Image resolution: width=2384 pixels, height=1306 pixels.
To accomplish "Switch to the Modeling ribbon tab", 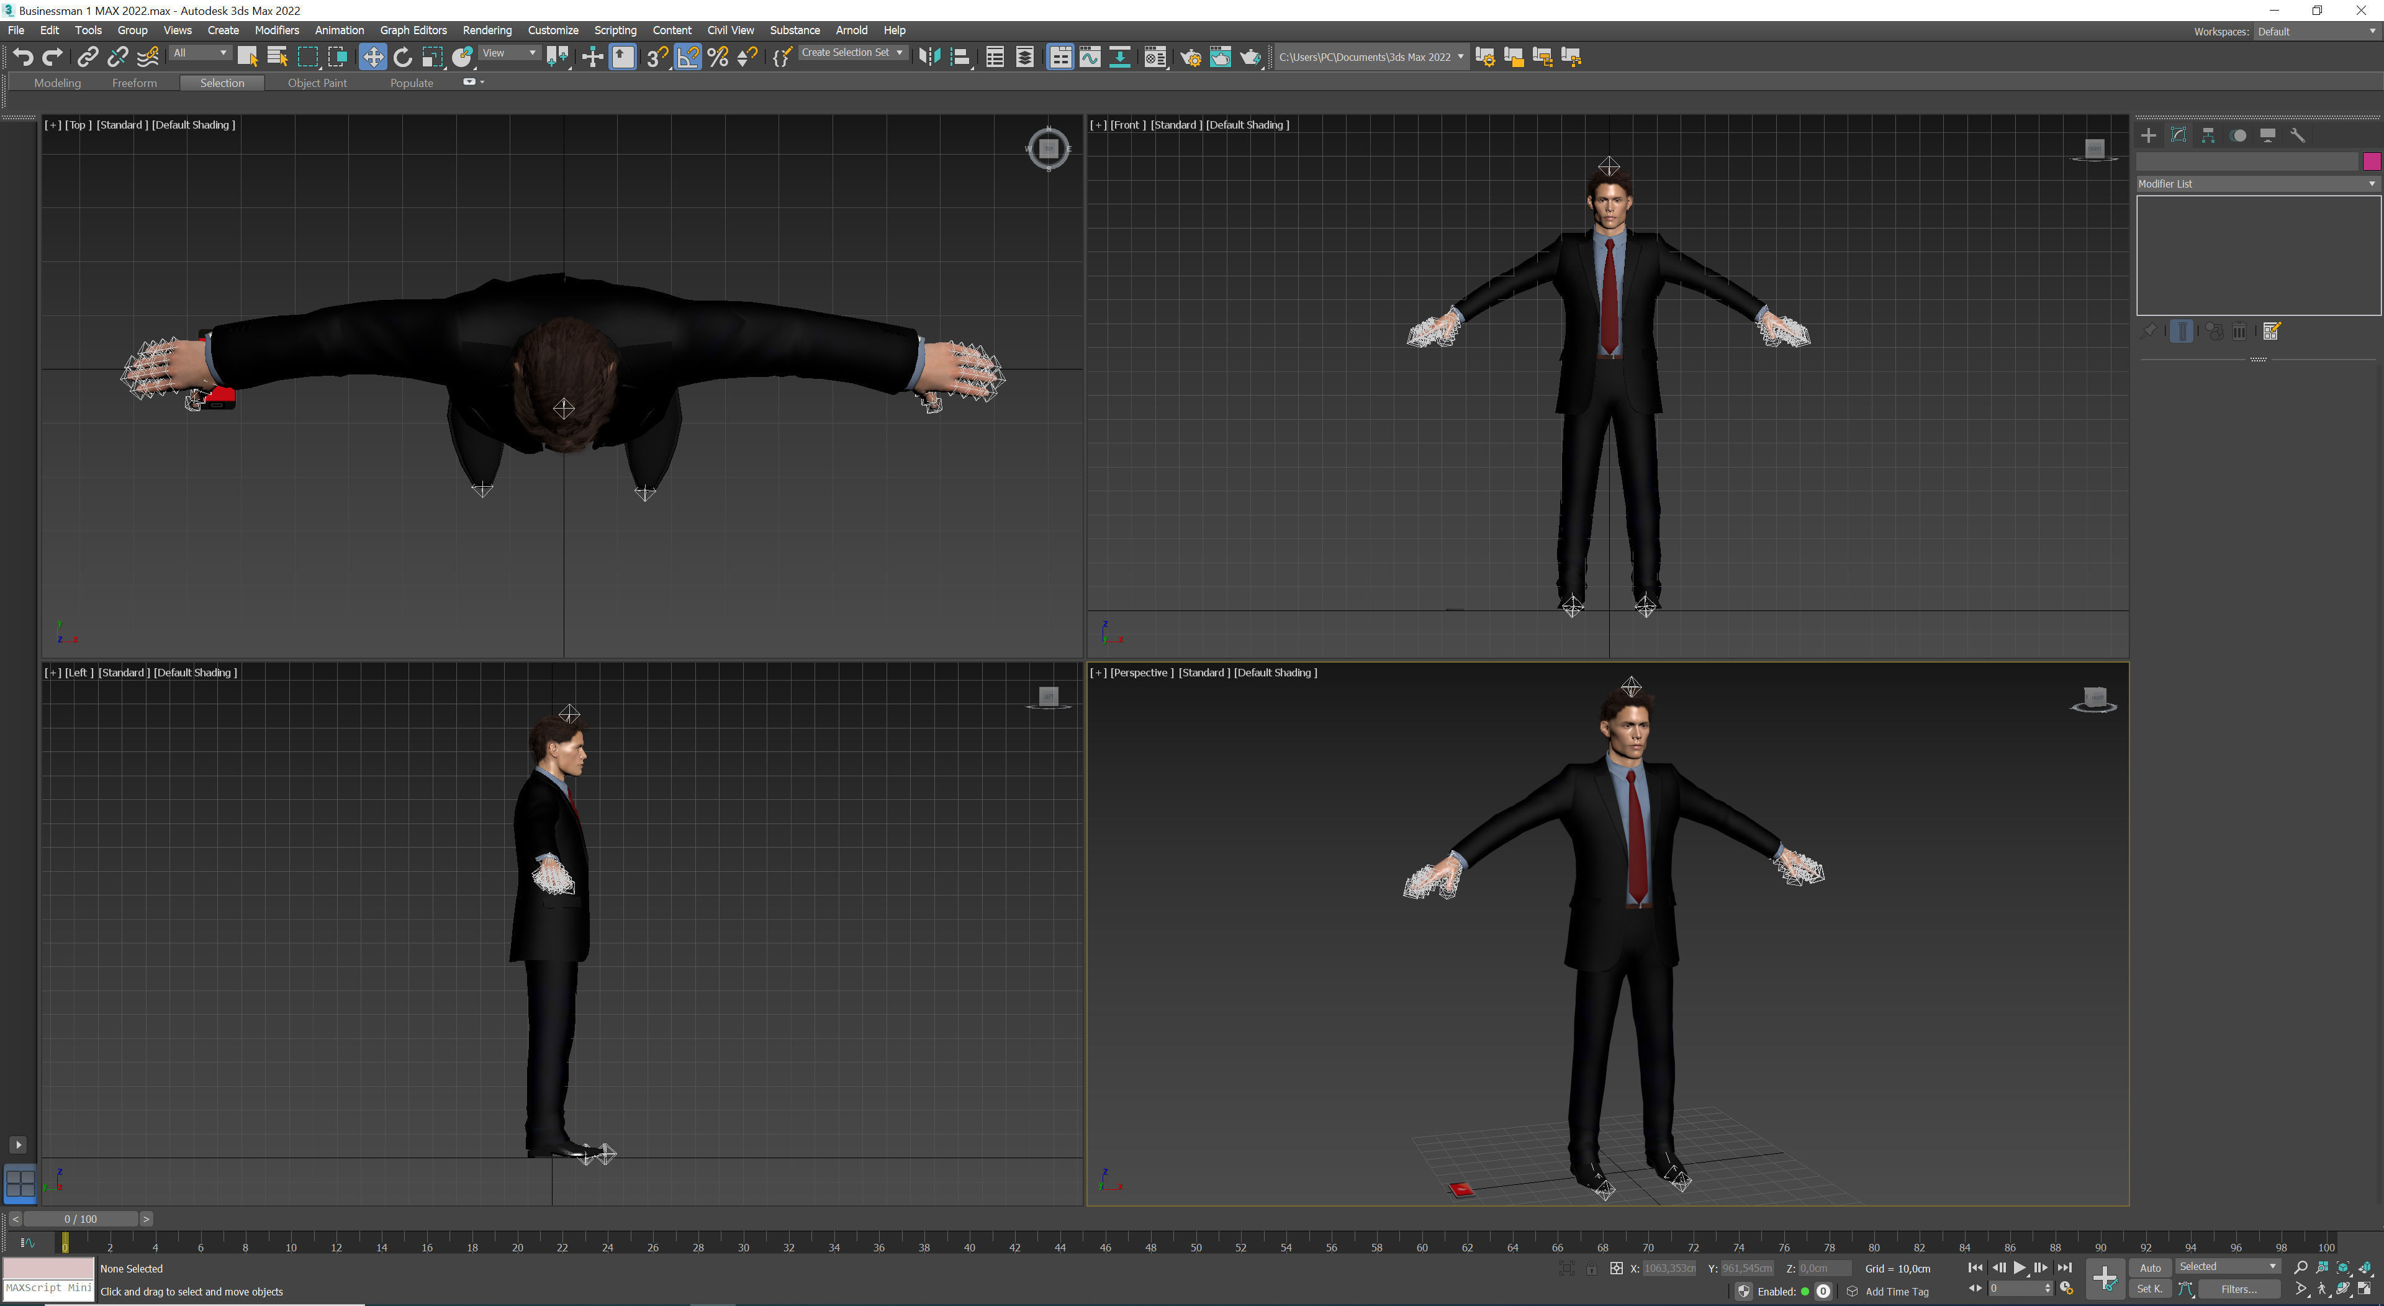I will point(57,83).
